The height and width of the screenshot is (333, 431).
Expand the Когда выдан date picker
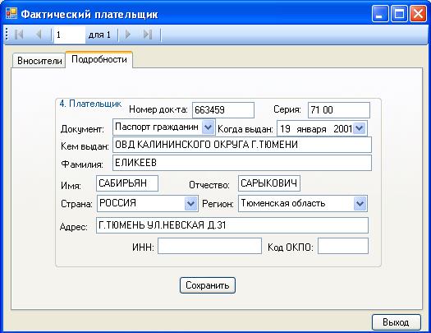pyautogui.click(x=360, y=128)
